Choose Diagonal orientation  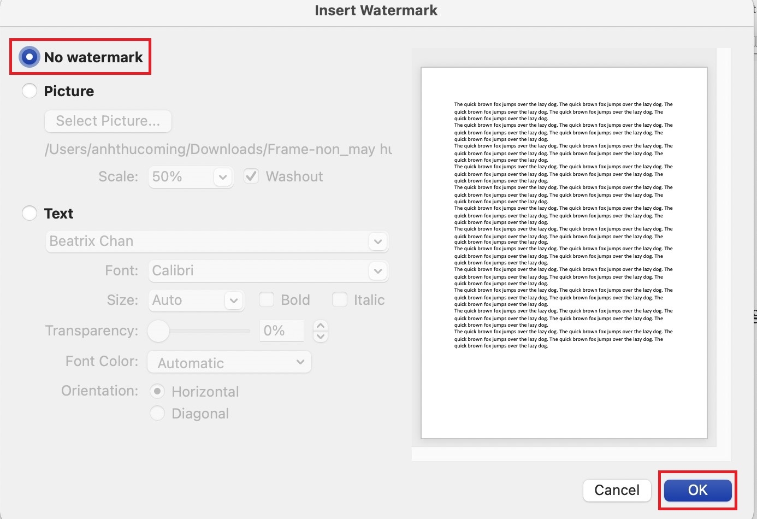coord(158,414)
